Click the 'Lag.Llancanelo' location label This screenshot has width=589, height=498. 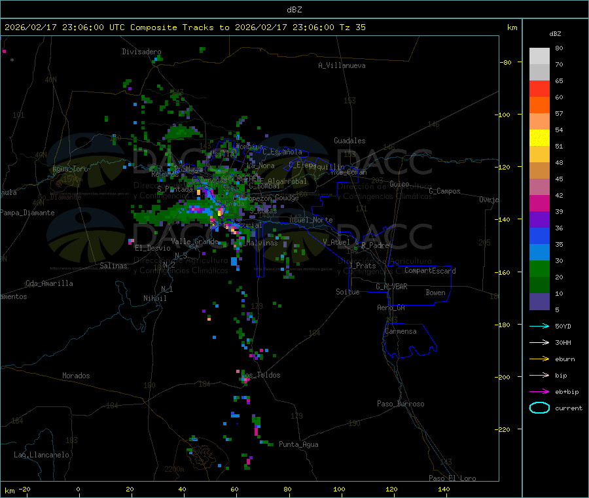coord(41,455)
